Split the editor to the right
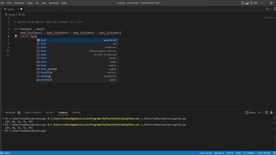This screenshot has height=155, width=276. [275, 9]
